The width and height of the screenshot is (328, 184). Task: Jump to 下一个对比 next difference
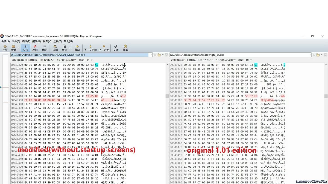[90, 48]
